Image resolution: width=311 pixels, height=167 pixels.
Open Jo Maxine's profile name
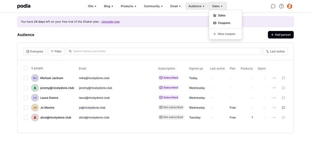coord(47,108)
